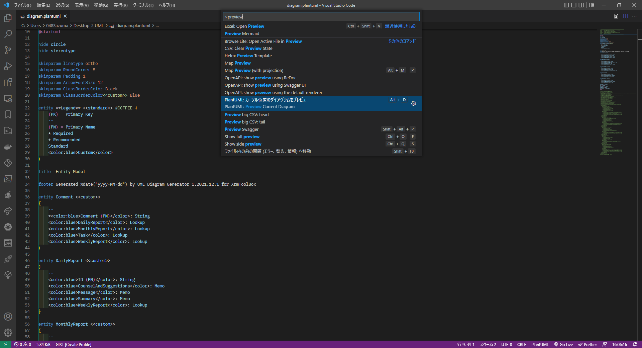Expand the Users breadcrumb segment
Image resolution: width=642 pixels, height=348 pixels.
tap(35, 25)
